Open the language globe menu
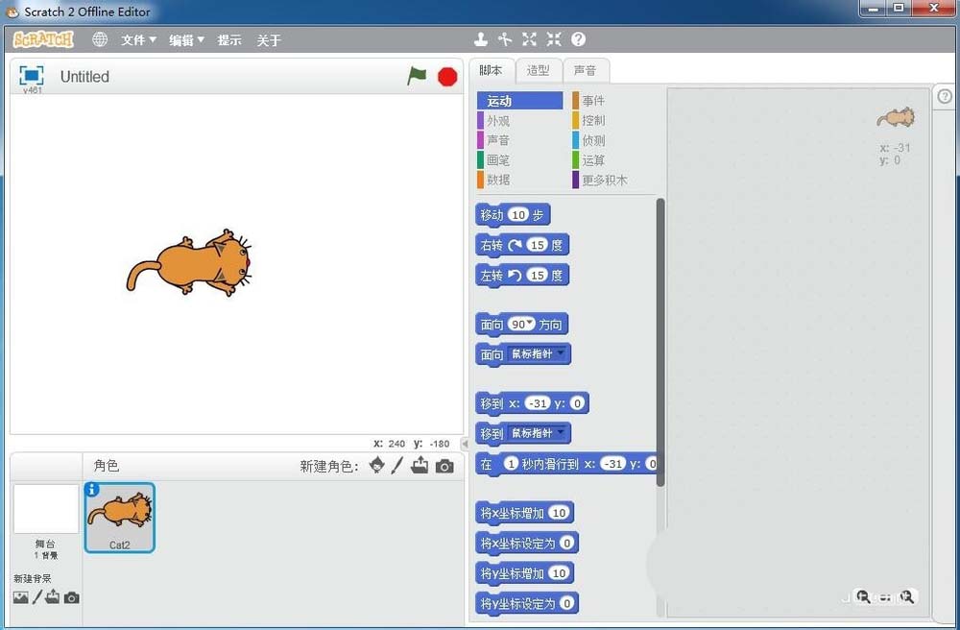Screen dimensions: 960x630 pyautogui.click(x=100, y=39)
